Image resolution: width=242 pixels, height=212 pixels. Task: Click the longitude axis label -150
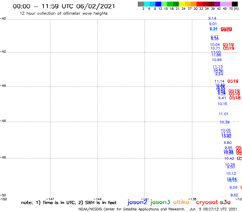pyautogui.click(x=3, y=199)
